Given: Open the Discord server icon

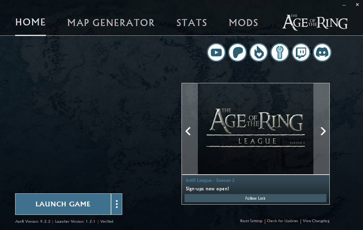Looking at the screenshot, I should coord(322,52).
